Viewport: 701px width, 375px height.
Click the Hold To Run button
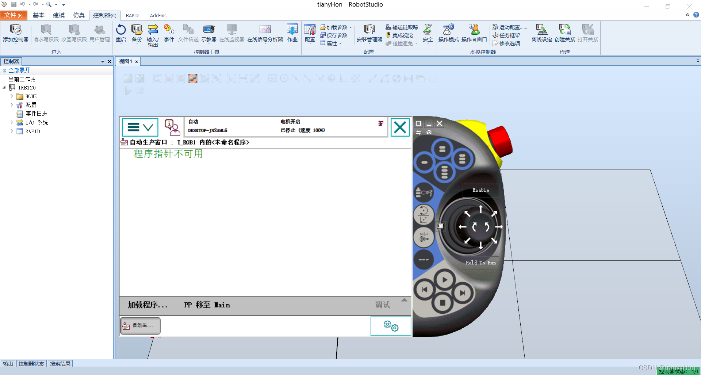[x=480, y=263]
